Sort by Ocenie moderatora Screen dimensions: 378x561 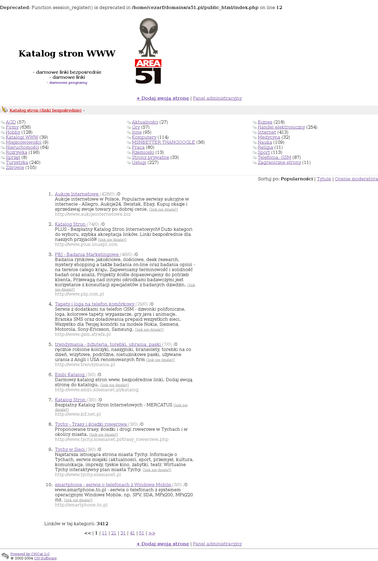(x=356, y=179)
